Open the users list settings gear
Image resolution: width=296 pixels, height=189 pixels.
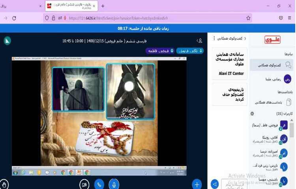pyautogui.click(x=252, y=114)
